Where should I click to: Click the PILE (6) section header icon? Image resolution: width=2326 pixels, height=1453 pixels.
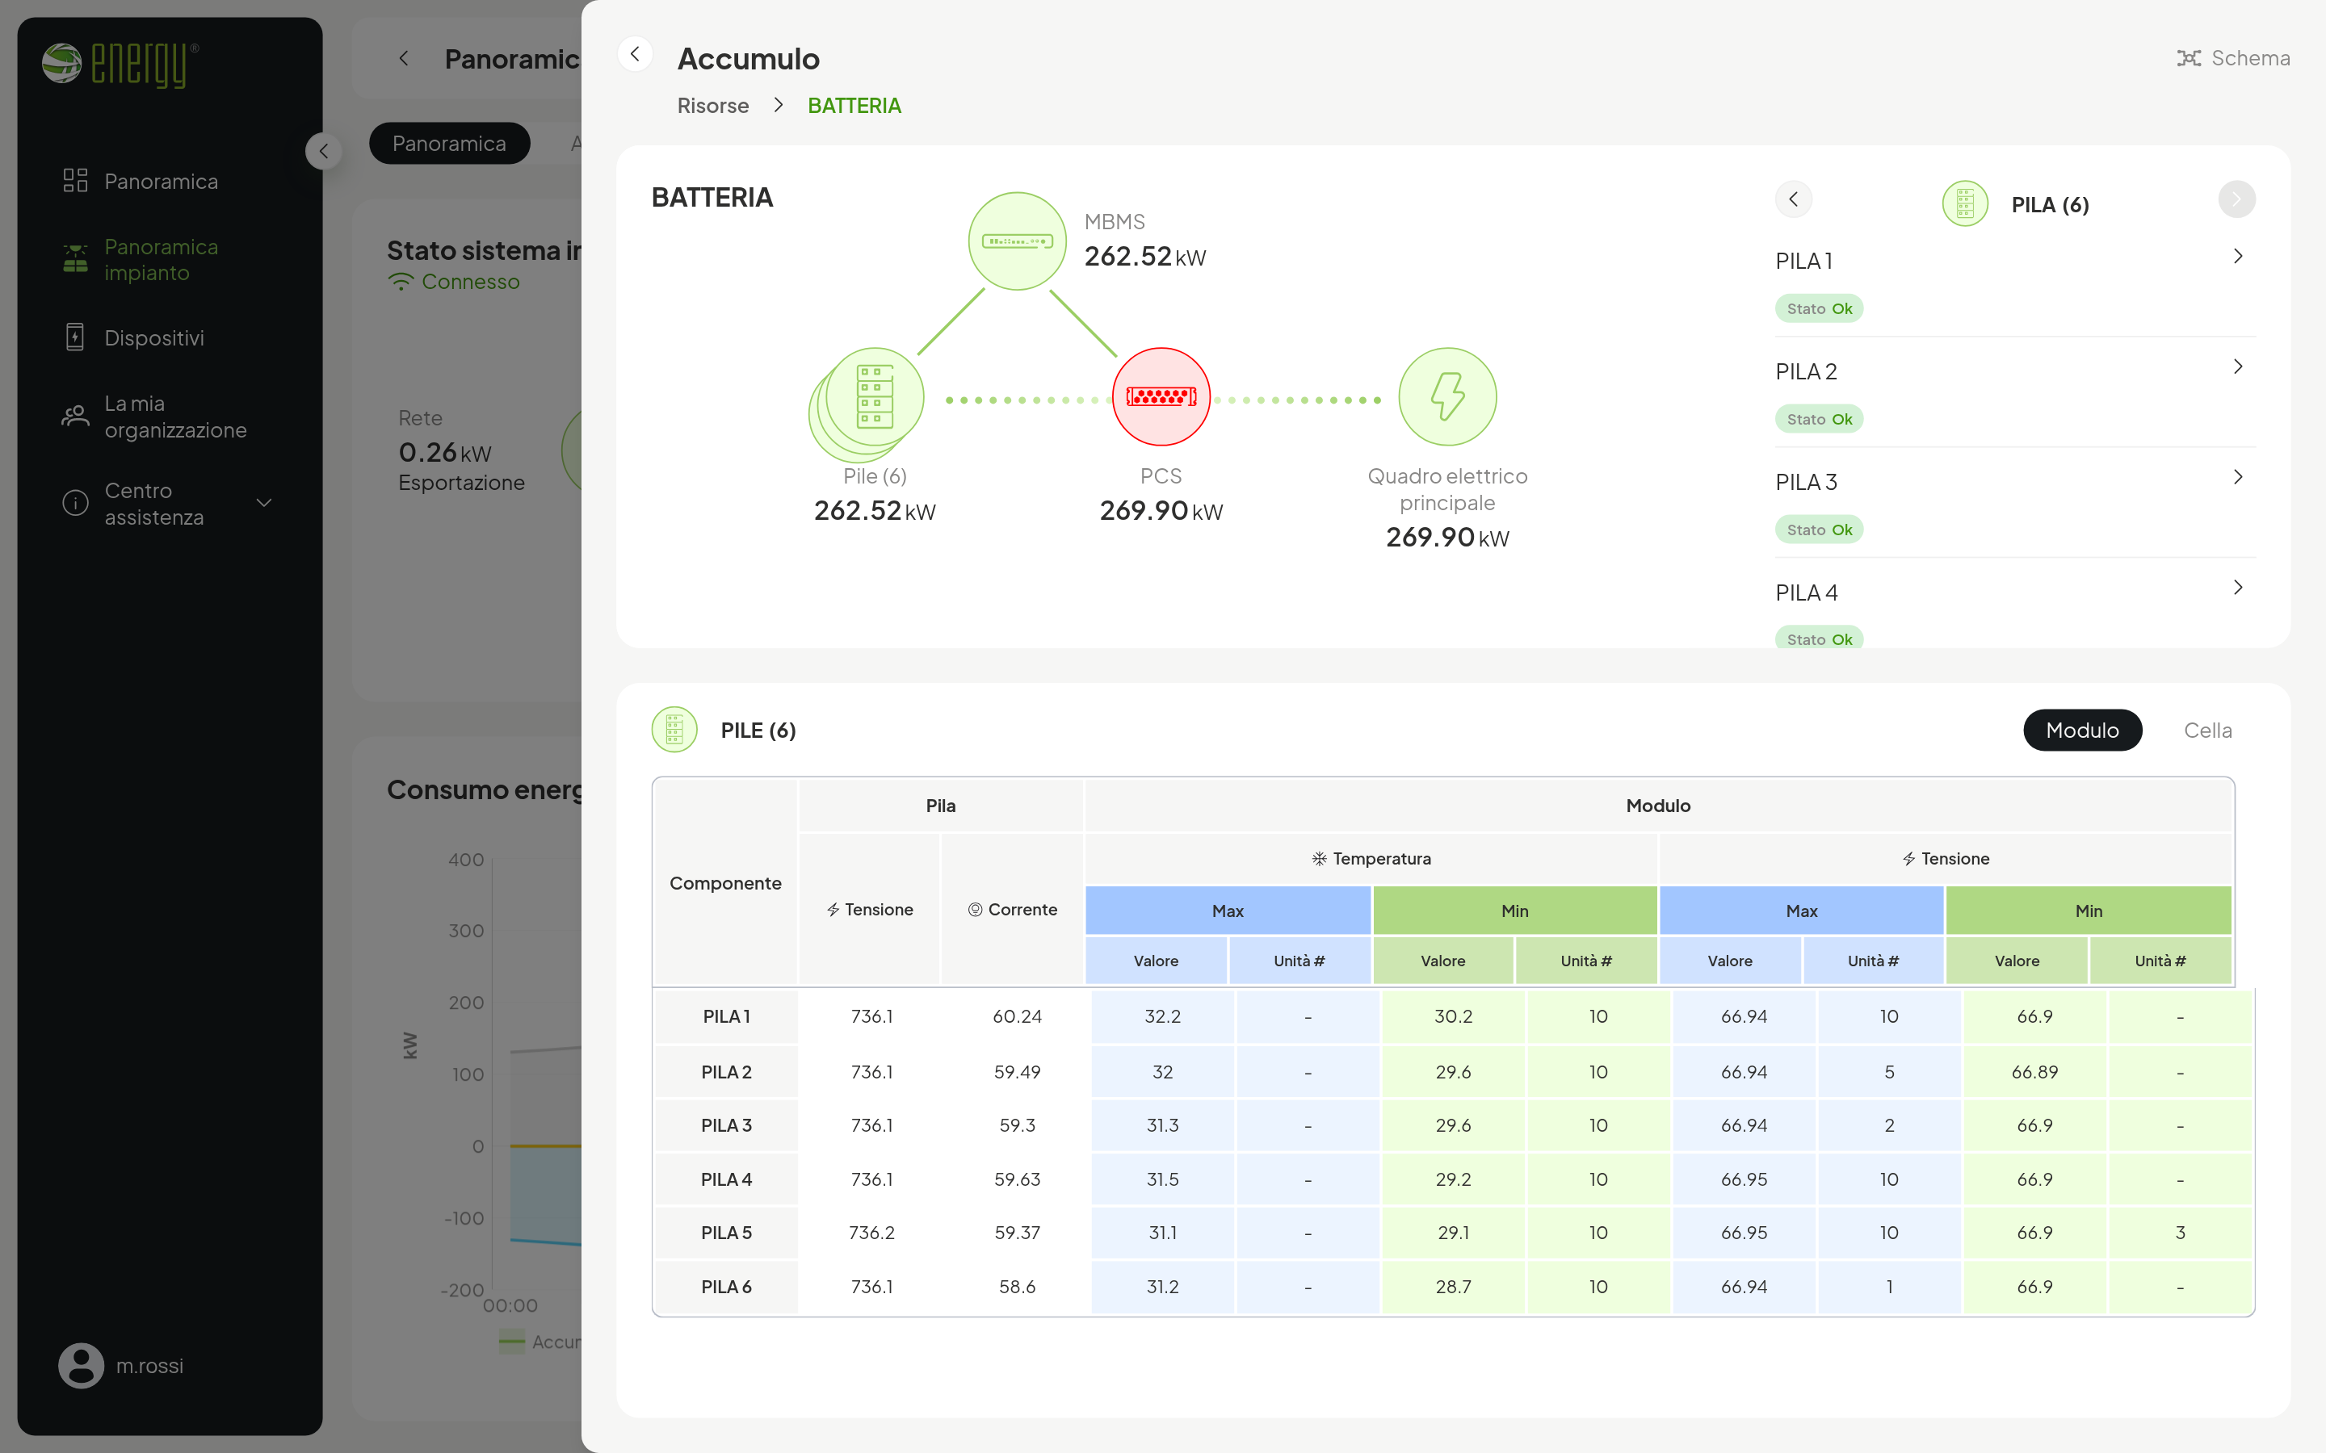674,730
